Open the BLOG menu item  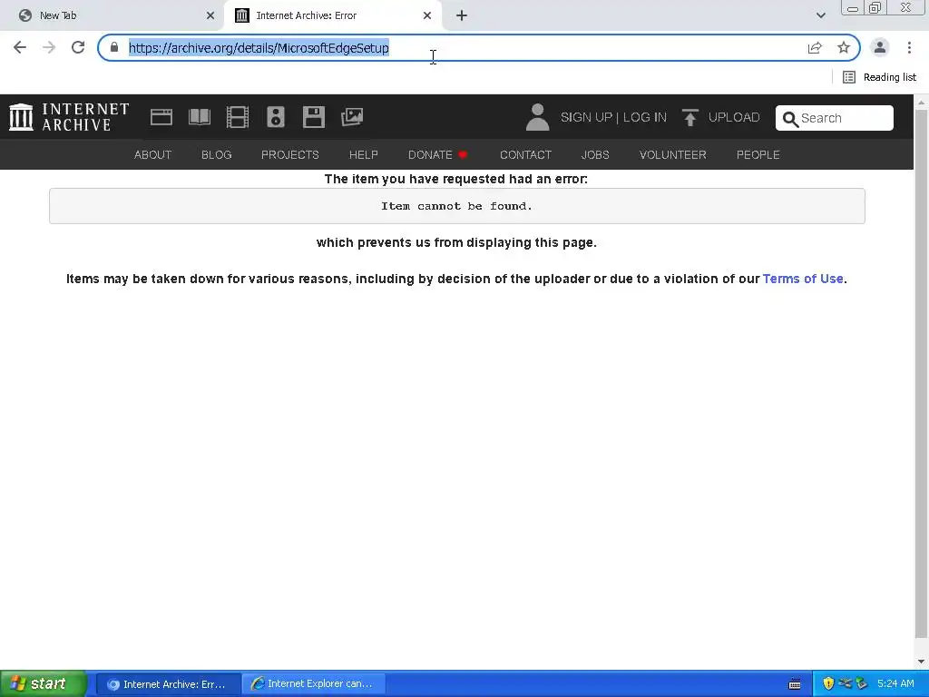click(216, 154)
